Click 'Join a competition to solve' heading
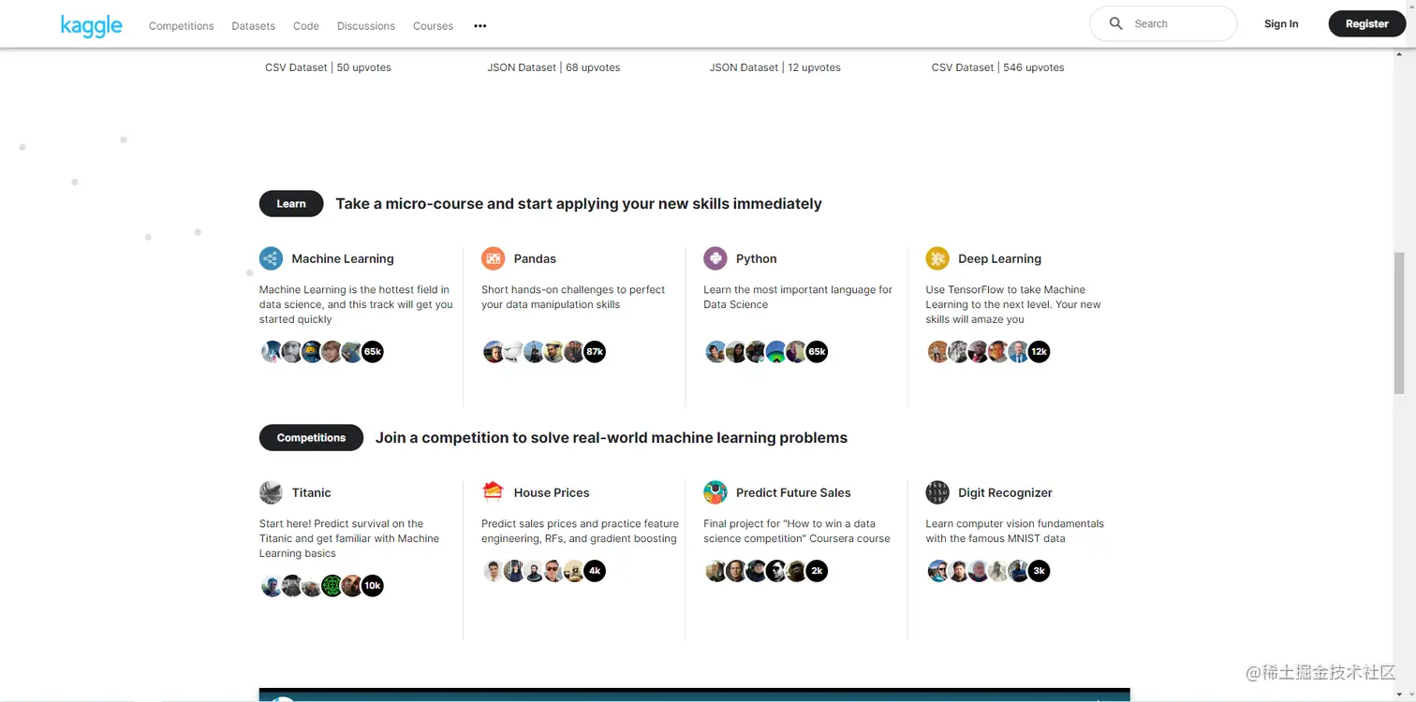Image resolution: width=1416 pixels, height=702 pixels. [612, 438]
